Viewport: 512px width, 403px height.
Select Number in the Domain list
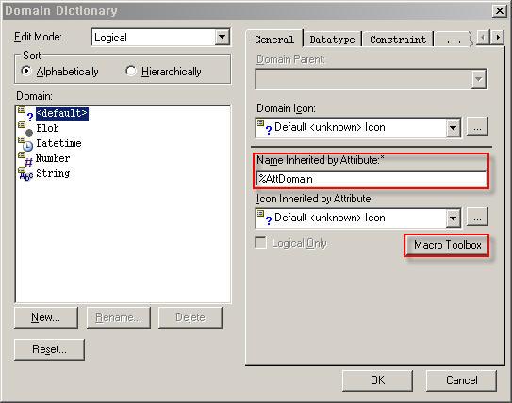coord(53,158)
